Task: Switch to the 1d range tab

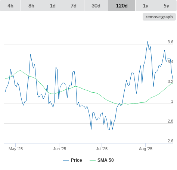Action: coord(53,6)
